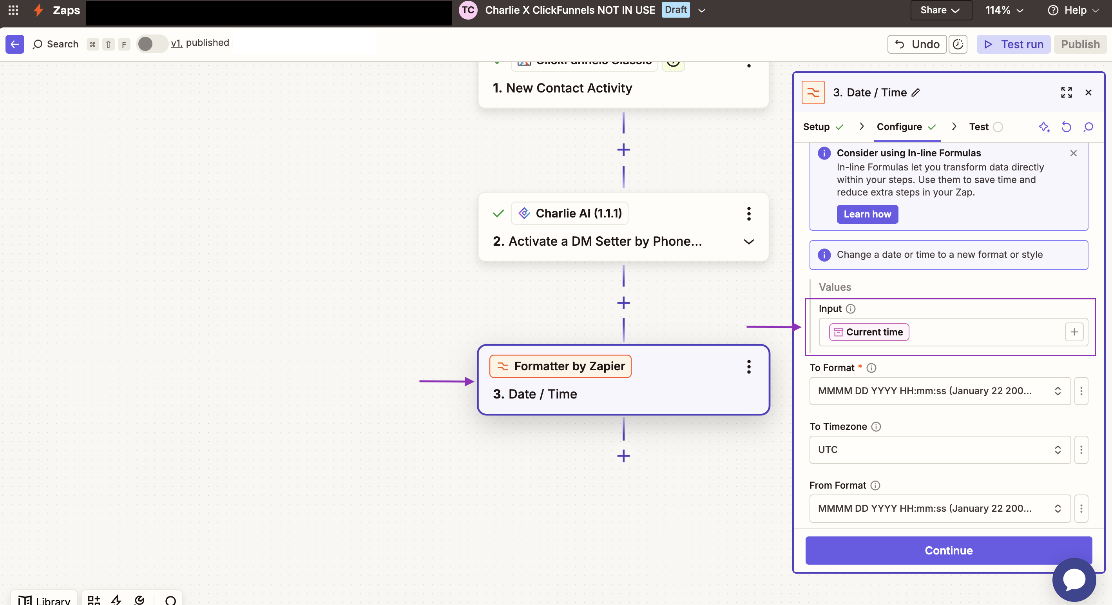Click the Draft status badge
This screenshot has width=1112, height=605.
(676, 10)
